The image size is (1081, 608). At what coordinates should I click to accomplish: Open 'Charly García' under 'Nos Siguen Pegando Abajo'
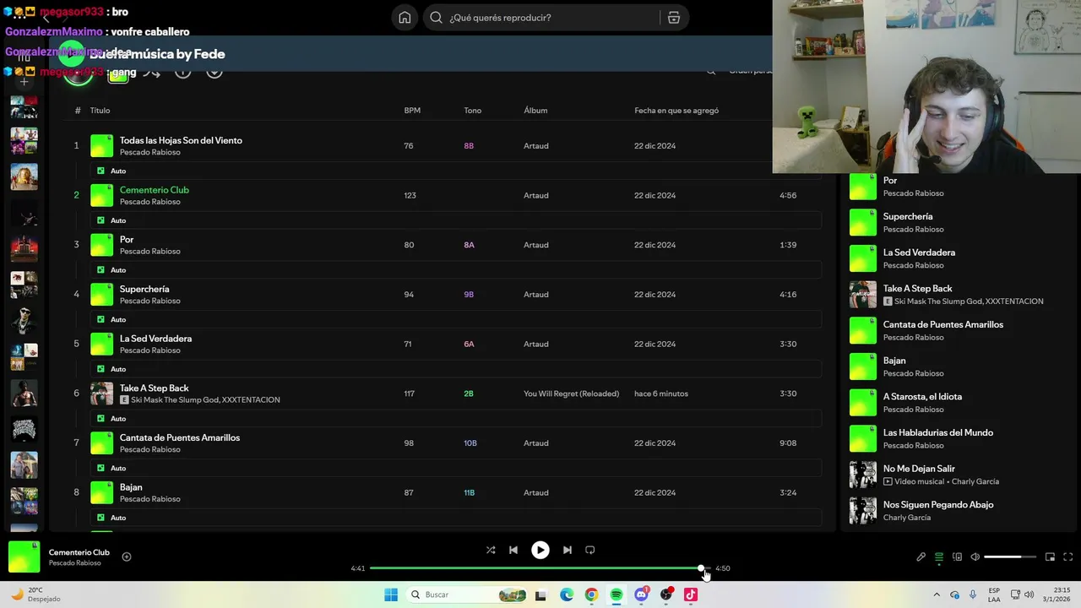[x=907, y=518]
